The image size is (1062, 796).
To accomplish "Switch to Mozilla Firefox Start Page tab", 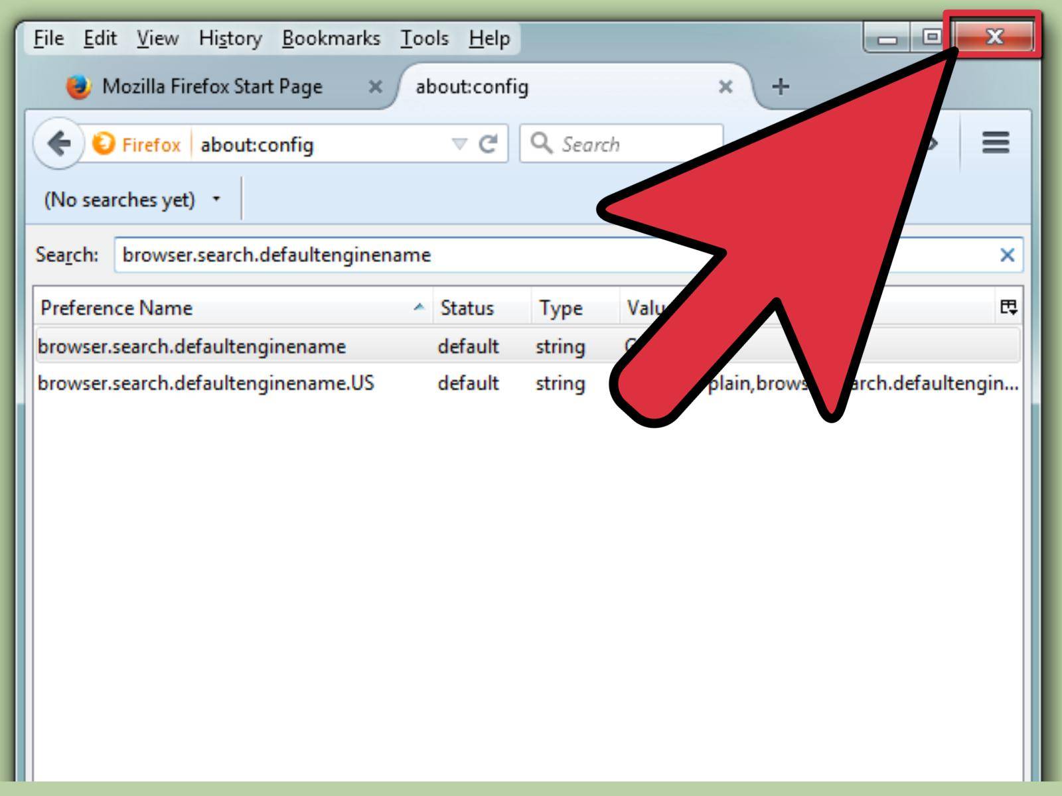I will 212,86.
